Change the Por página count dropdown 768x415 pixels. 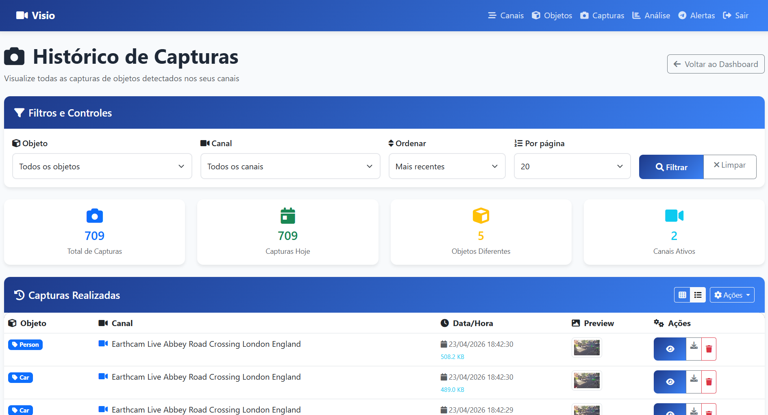[x=572, y=166]
